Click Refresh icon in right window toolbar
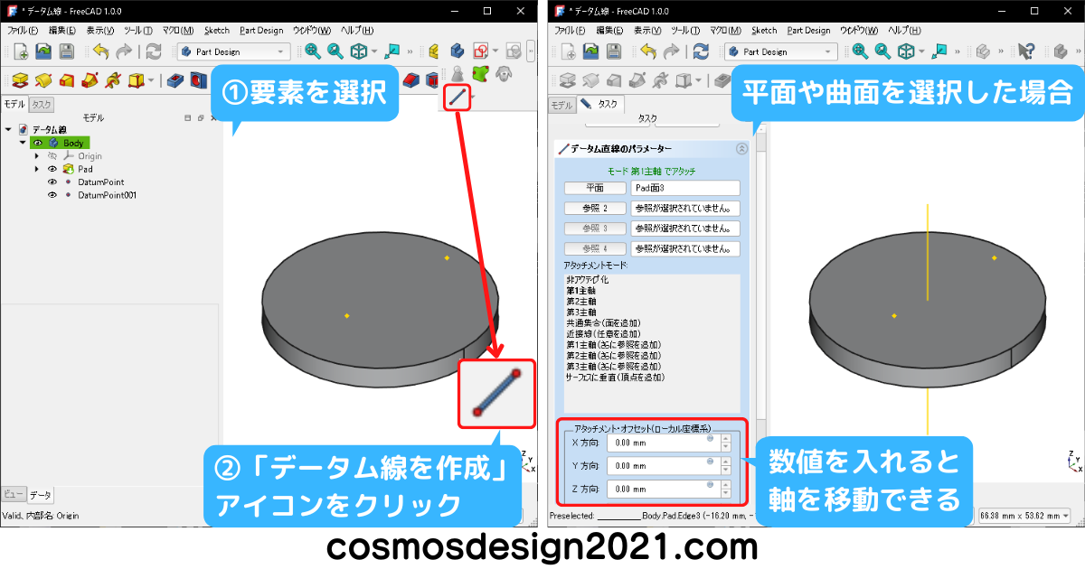 (x=700, y=51)
